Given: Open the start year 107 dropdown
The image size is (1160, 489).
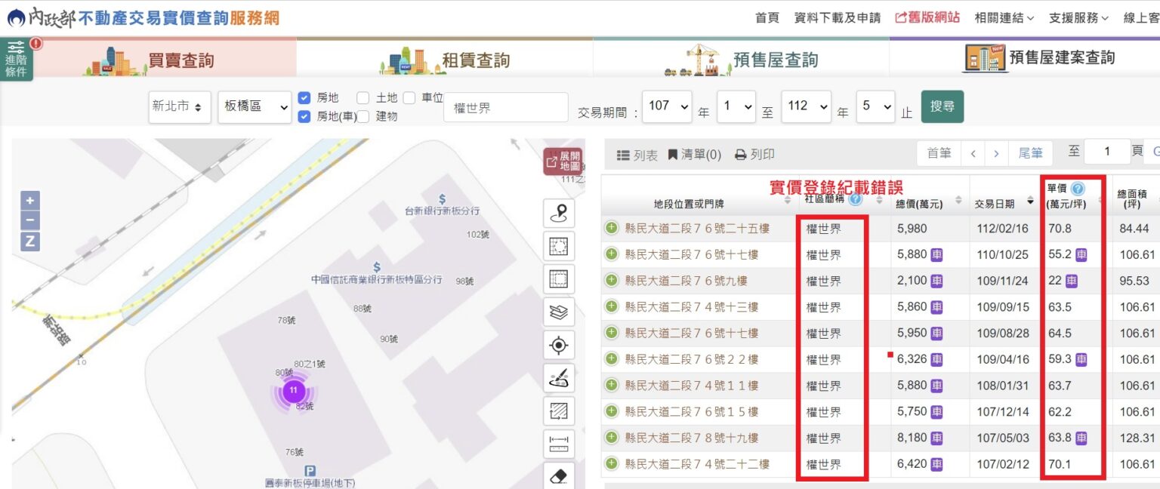Looking at the screenshot, I should [667, 106].
